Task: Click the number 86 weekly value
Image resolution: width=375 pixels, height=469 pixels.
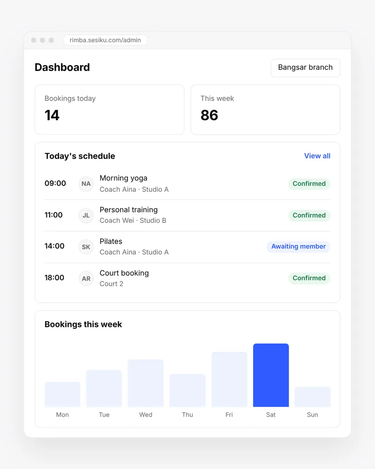Action: point(210,115)
